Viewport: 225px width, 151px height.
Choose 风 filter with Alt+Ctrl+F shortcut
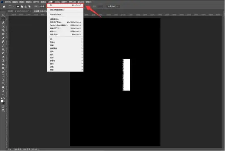pyautogui.click(x=65, y=5)
